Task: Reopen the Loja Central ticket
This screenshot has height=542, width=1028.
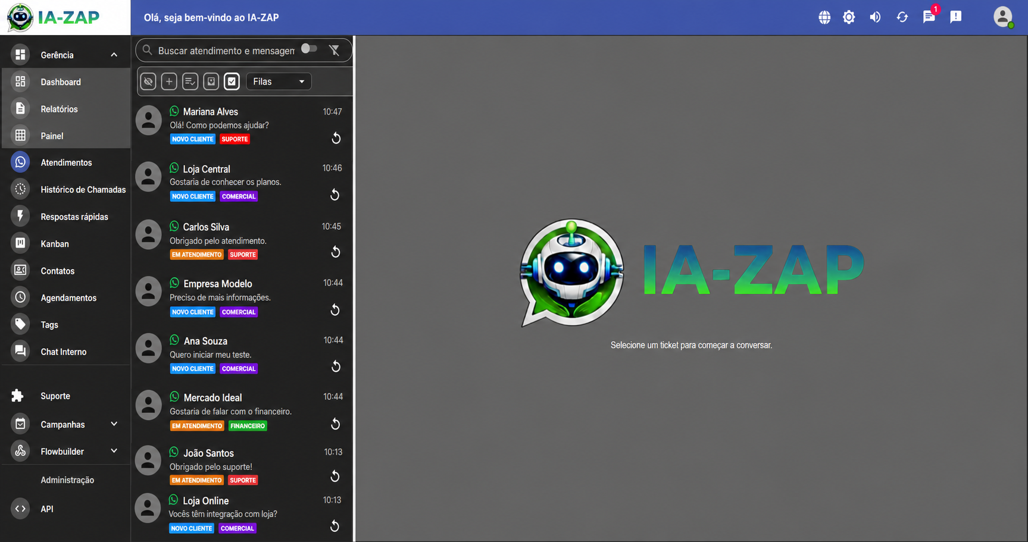Action: pos(335,195)
